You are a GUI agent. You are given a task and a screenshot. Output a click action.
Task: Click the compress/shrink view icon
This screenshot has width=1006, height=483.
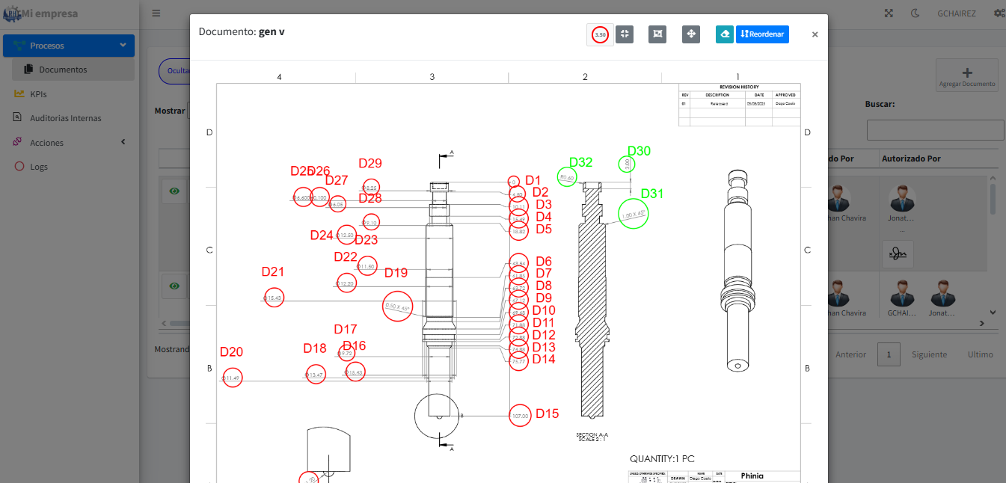(x=625, y=34)
